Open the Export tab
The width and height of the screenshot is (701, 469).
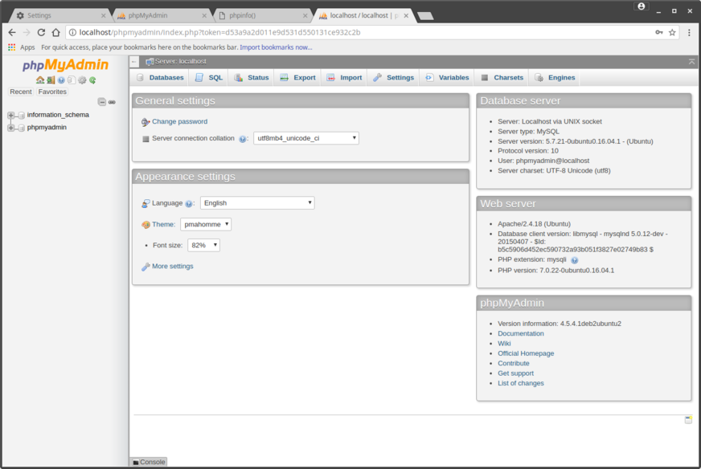coord(297,78)
